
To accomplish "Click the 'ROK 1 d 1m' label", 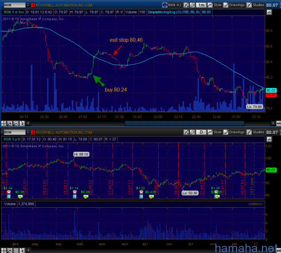I will [x=14, y=12].
